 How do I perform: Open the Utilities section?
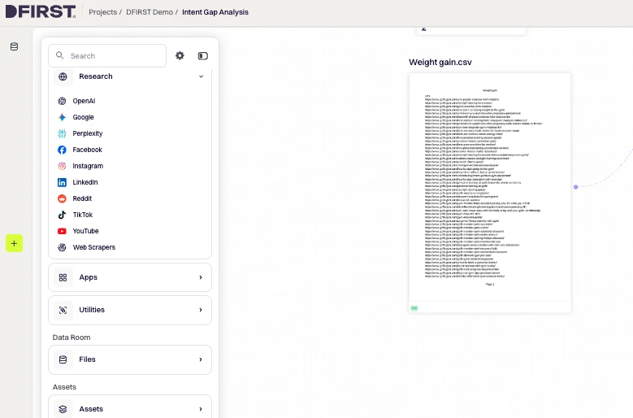point(130,310)
